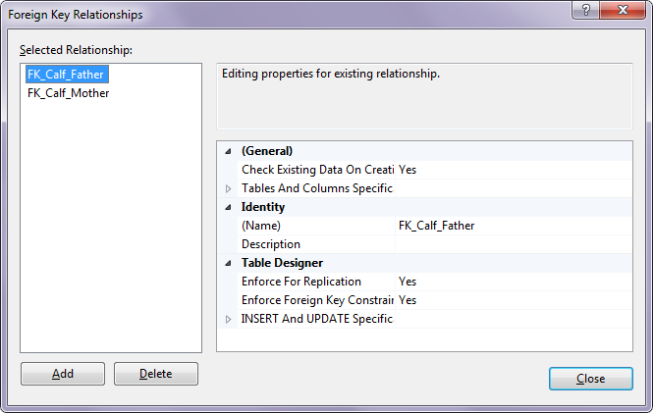Viewport: 653px width, 413px height.
Task: Select the FK_Calf_Mother relationship
Action: [69, 93]
